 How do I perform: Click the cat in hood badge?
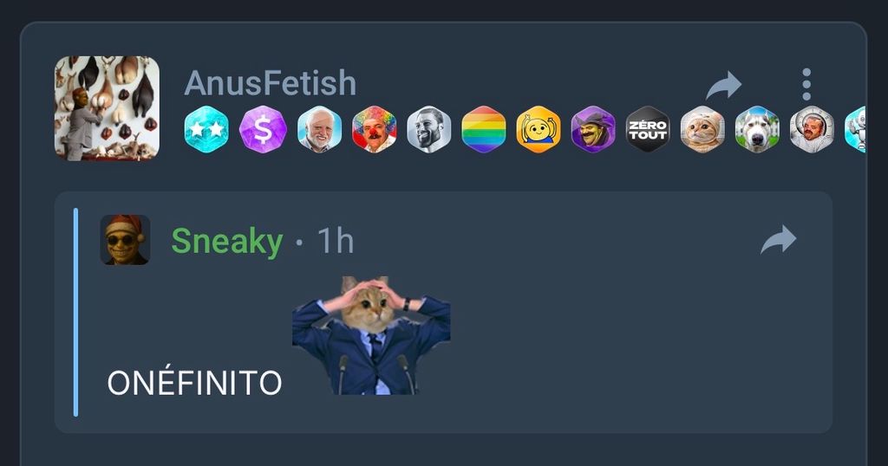702,130
